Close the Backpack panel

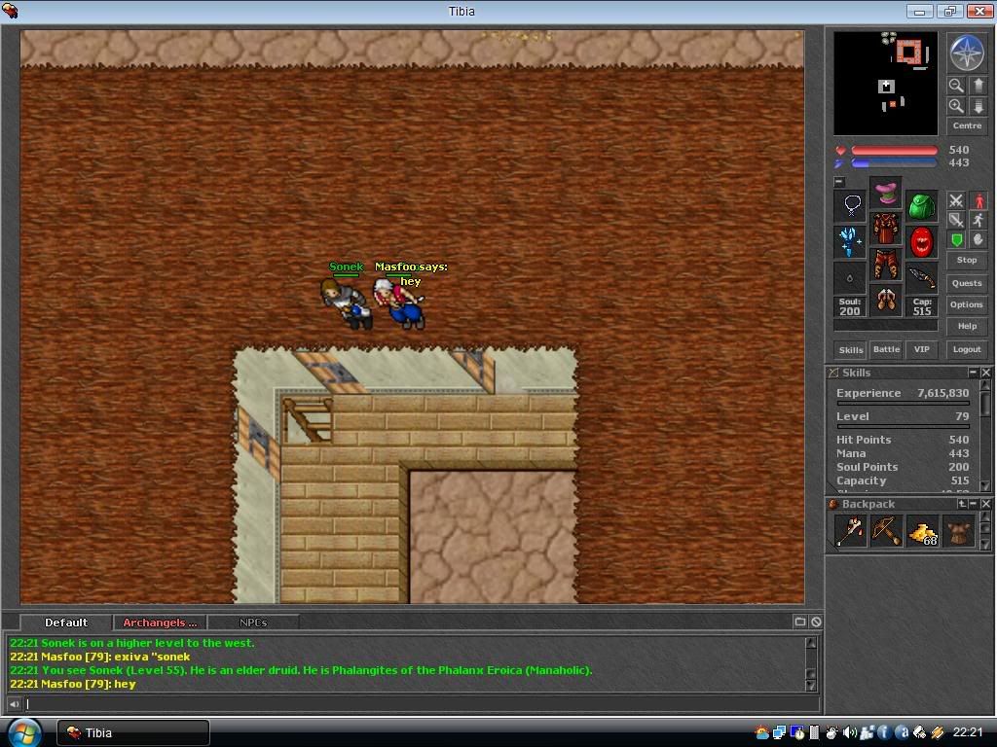985,504
